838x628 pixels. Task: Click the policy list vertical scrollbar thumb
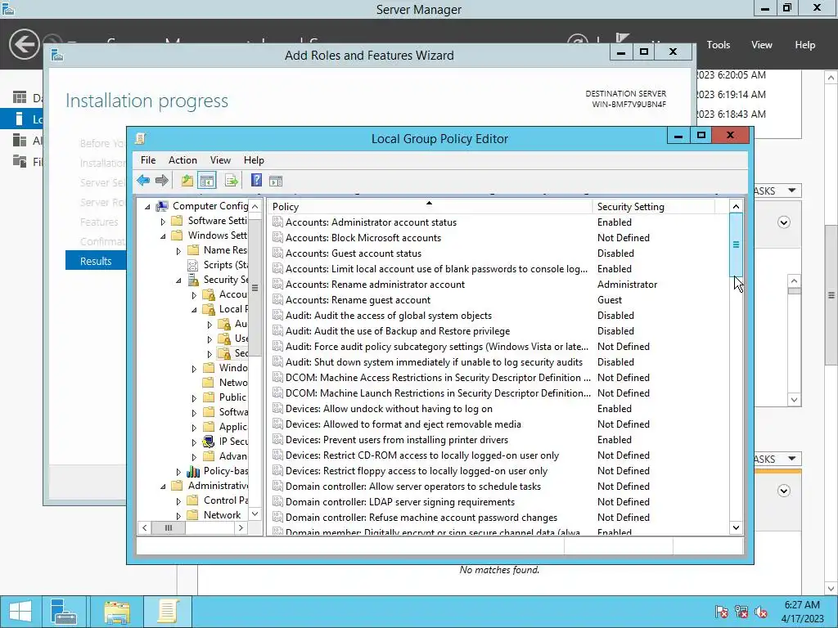click(736, 244)
